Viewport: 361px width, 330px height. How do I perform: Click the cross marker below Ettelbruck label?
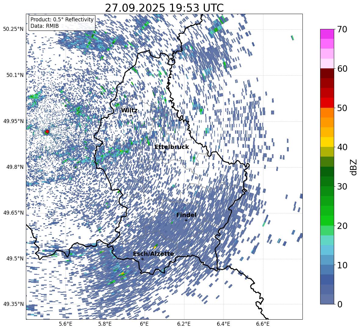point(164,152)
